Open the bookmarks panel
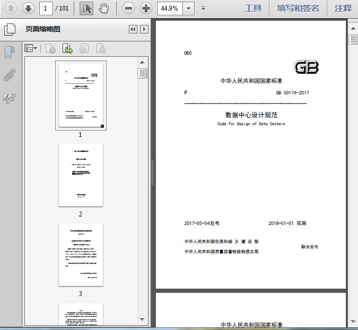358x330 pixels. (10, 52)
